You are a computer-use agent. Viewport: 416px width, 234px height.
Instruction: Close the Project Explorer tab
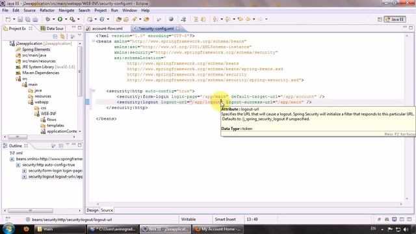point(31,28)
